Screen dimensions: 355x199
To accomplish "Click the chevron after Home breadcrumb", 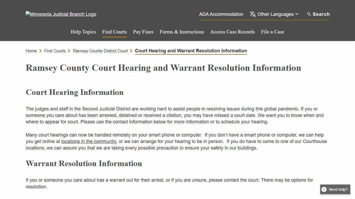I will (40, 51).
